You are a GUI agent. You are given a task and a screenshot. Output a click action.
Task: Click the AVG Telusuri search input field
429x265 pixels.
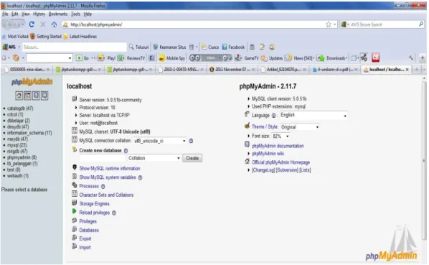point(74,47)
